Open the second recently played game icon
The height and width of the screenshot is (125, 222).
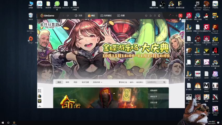pos(39,101)
